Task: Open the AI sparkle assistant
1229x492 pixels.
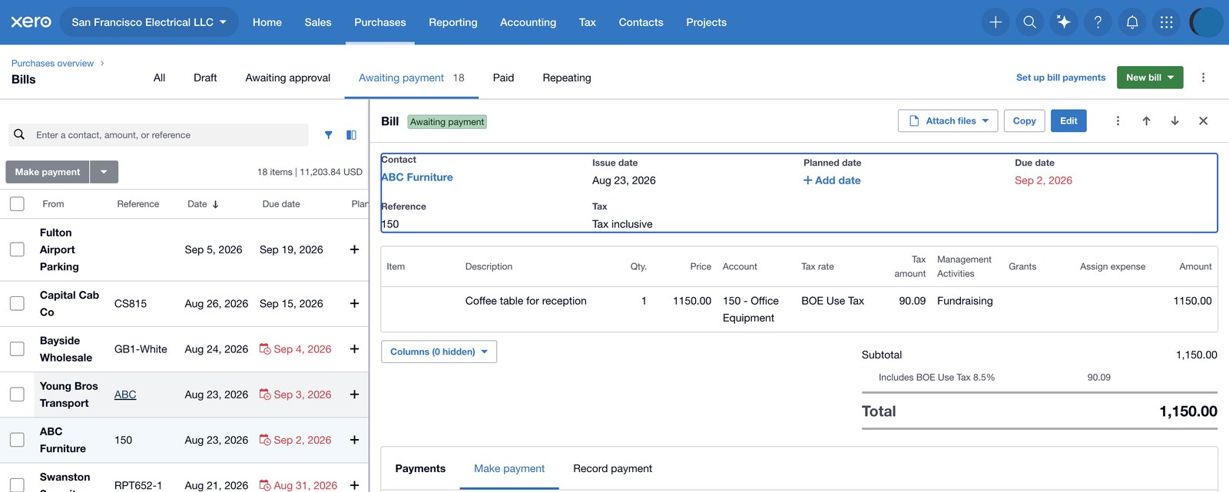Action: pos(1064,22)
